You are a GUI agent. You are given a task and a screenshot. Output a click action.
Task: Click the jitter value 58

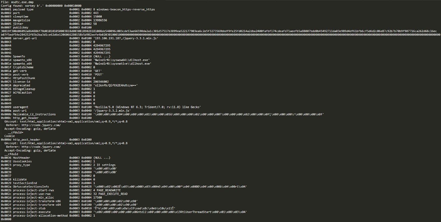pos(95,24)
